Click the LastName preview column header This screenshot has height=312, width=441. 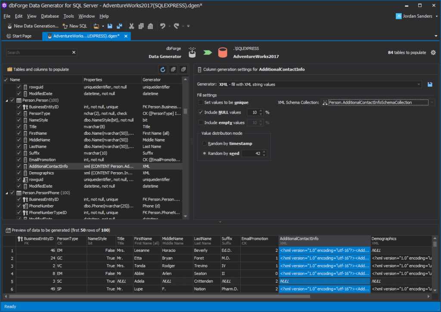tap(206, 241)
